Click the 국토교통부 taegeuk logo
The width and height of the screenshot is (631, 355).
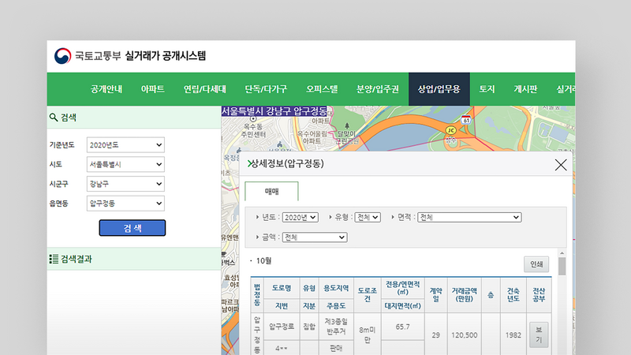62,57
